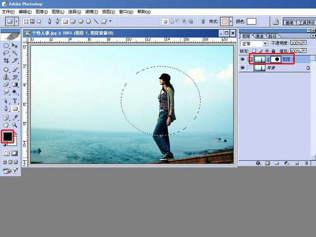Viewport: 316px width, 237px height.
Task: Open fill (填充) slider arrow
Action: (x=304, y=51)
